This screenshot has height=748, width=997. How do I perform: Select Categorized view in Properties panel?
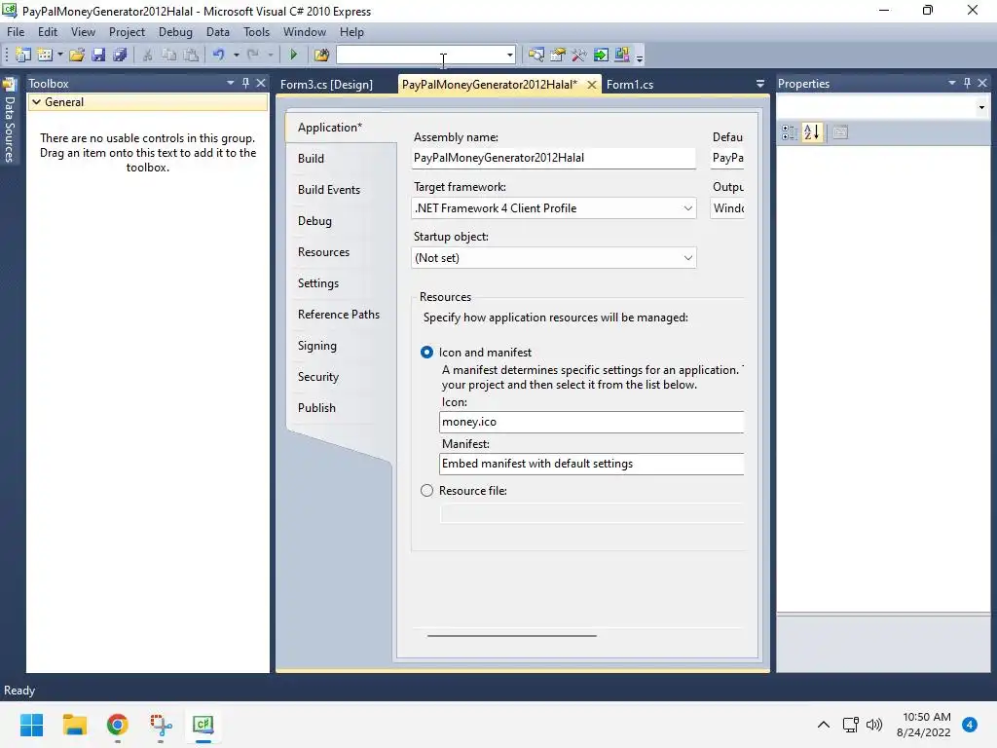(789, 132)
